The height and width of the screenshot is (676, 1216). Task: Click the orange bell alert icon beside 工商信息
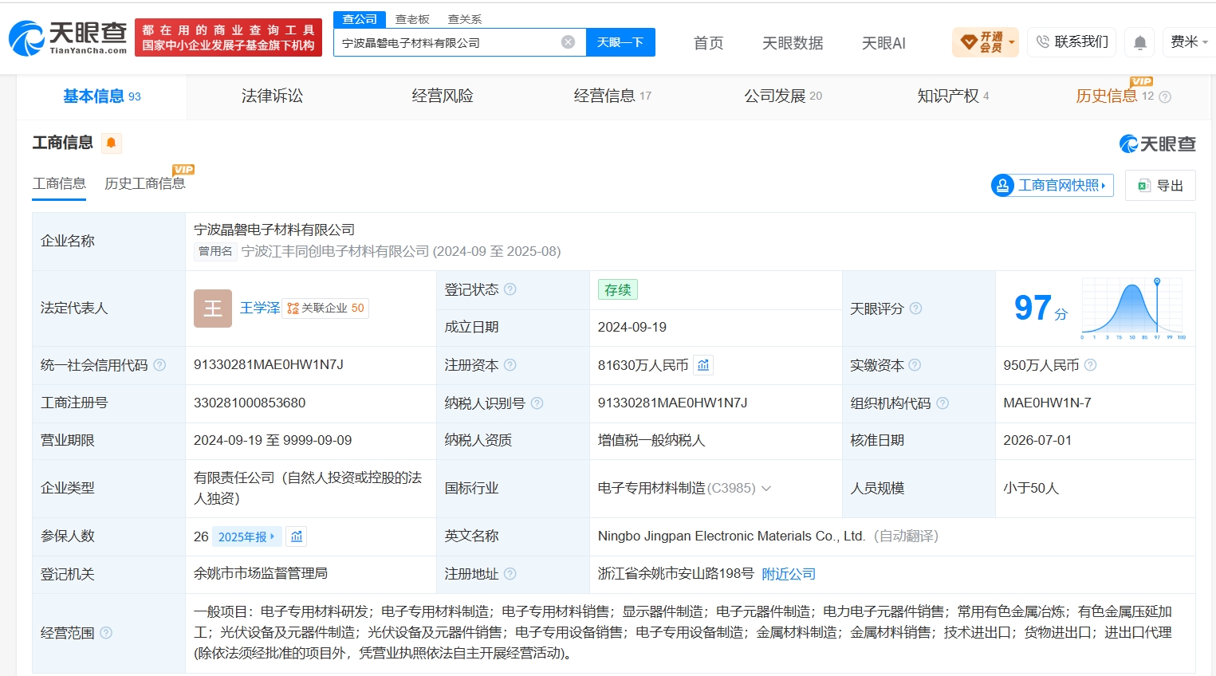point(111,143)
